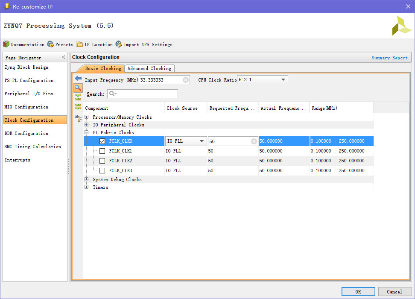415x299 pixels.
Task: Open Peripheral I/O Pins page
Action: (x=29, y=94)
